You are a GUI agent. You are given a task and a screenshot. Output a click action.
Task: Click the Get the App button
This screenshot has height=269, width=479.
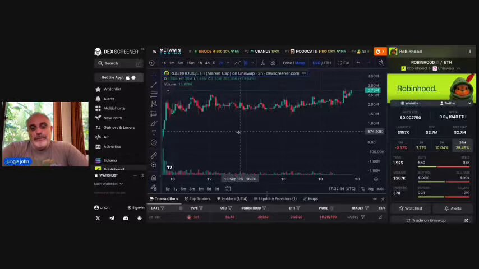tap(118, 77)
